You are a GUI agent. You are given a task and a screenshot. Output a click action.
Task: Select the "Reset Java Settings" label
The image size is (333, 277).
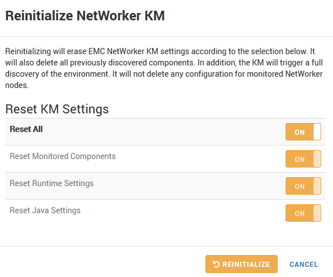[x=45, y=210]
